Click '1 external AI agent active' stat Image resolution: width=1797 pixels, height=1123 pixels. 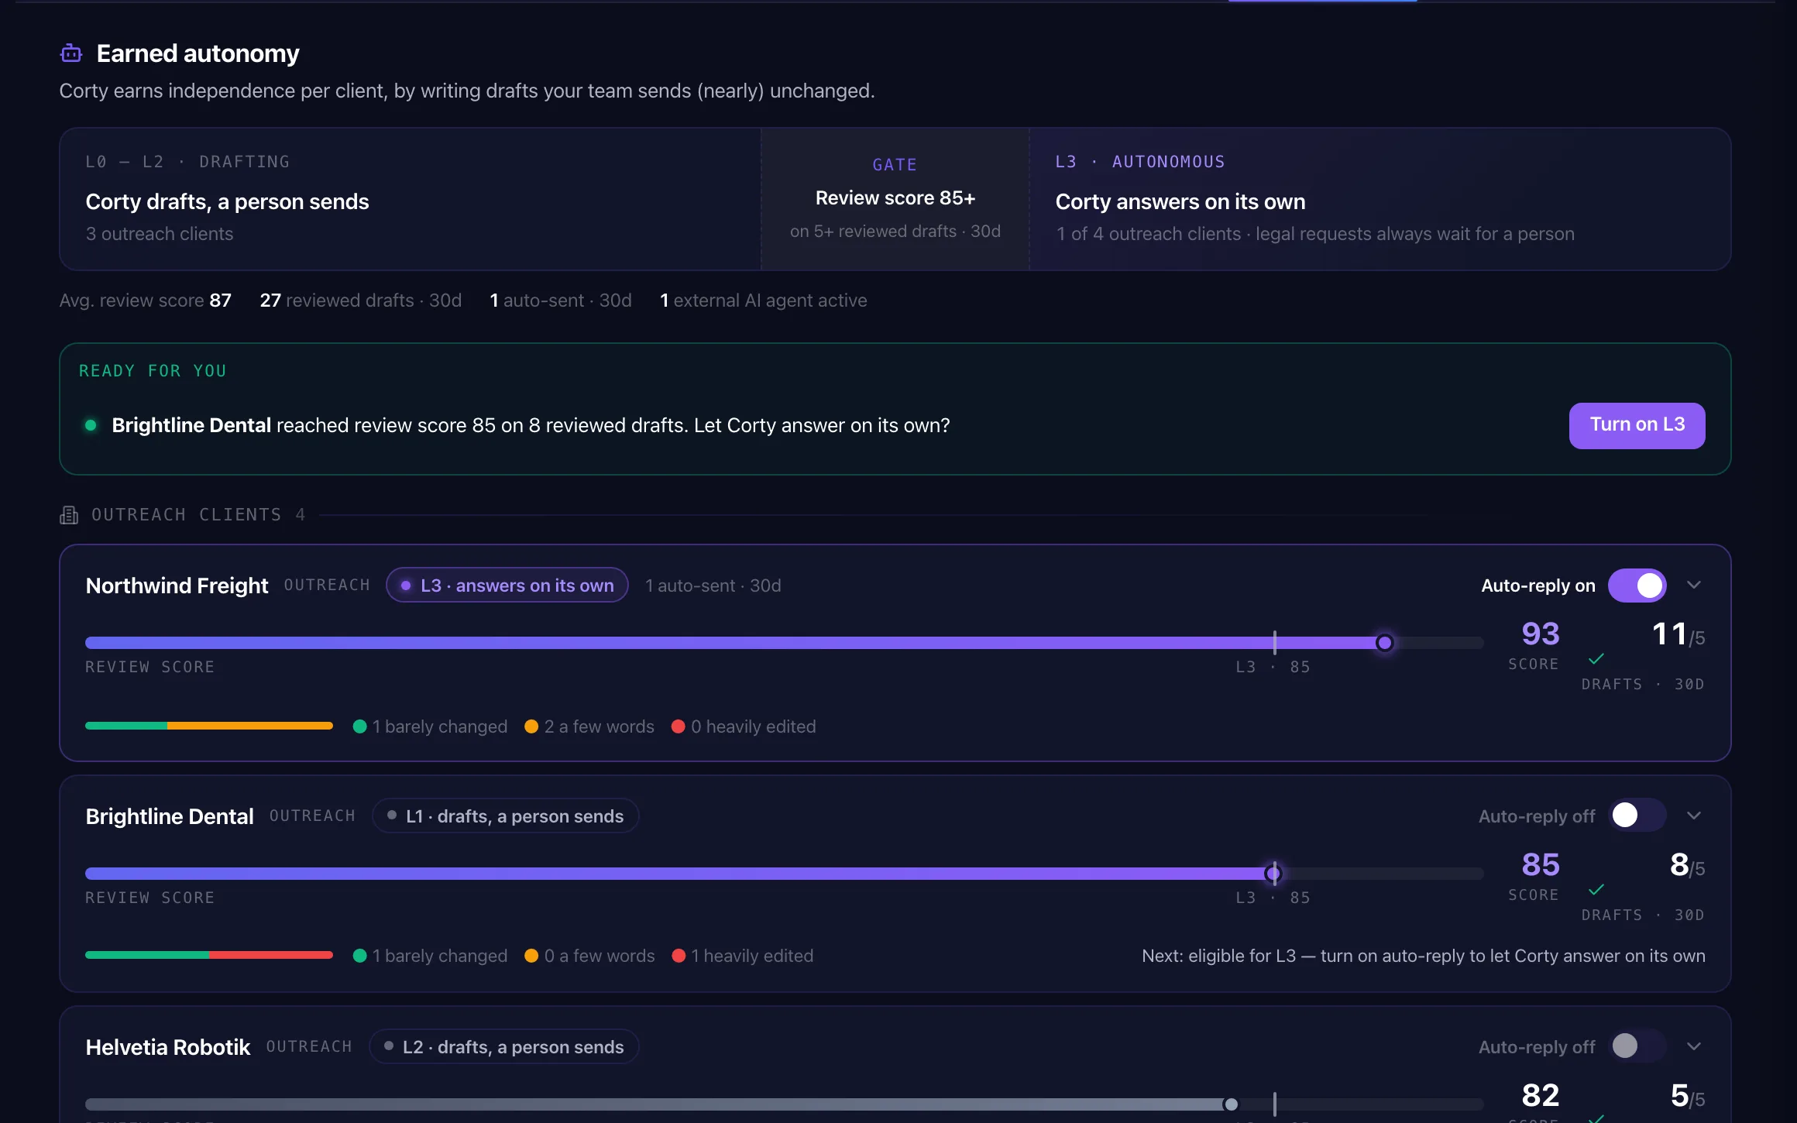tap(763, 300)
